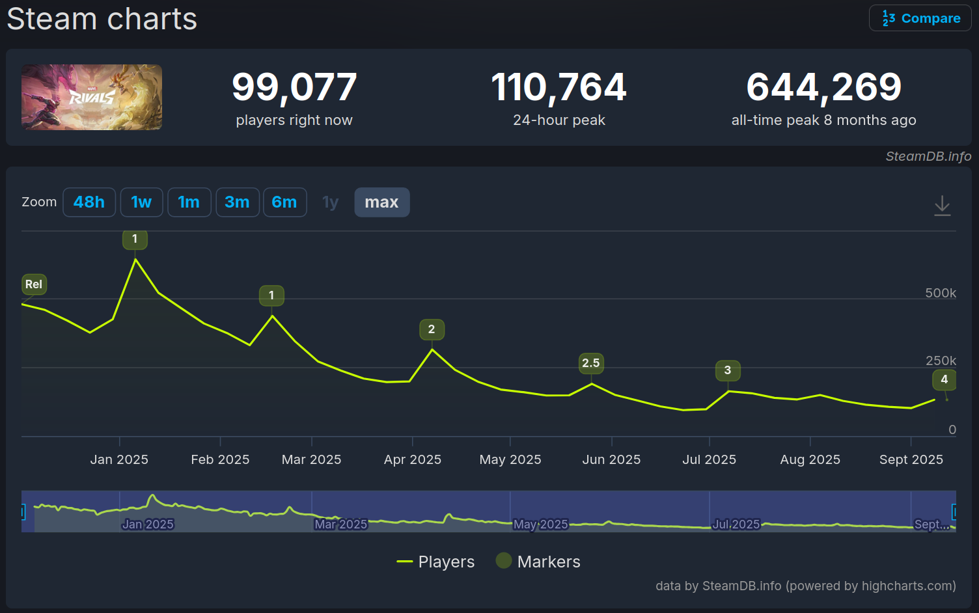Click the season 4 marker in September
The image size is (979, 613).
945,379
